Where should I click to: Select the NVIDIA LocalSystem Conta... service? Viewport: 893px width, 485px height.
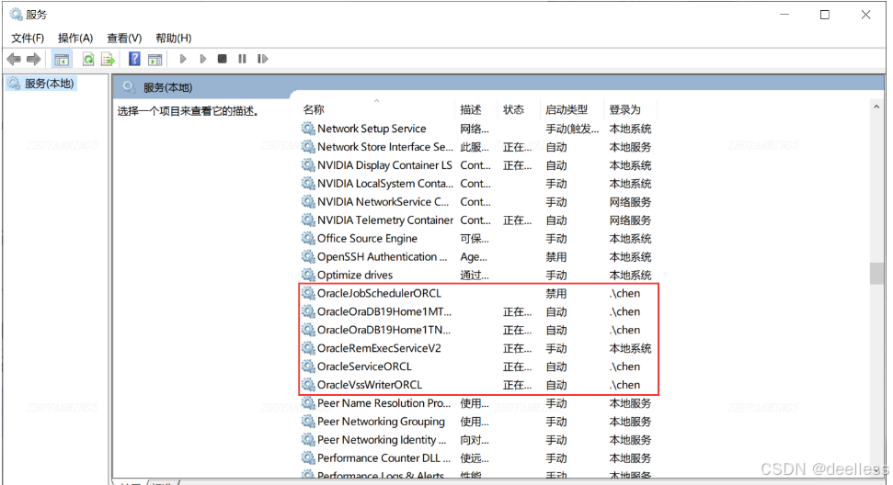click(x=385, y=183)
